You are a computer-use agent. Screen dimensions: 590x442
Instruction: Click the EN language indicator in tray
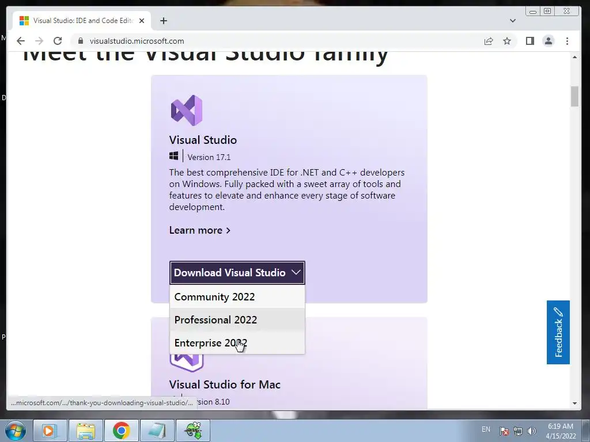(x=486, y=429)
